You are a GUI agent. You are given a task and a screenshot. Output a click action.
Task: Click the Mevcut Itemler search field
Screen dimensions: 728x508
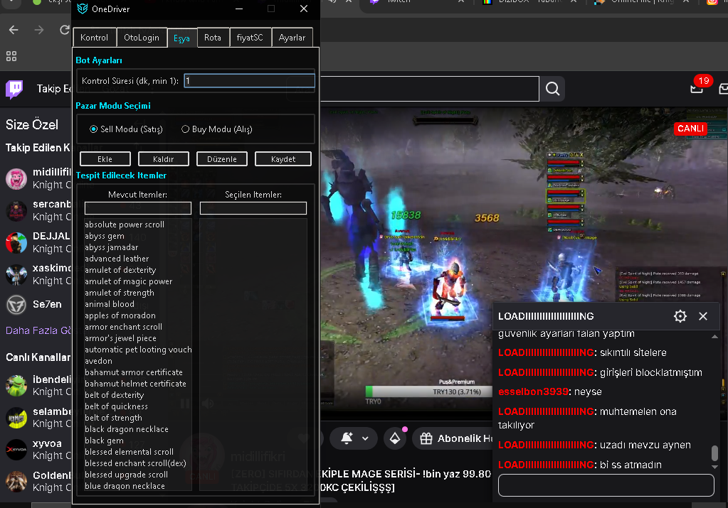coord(138,208)
